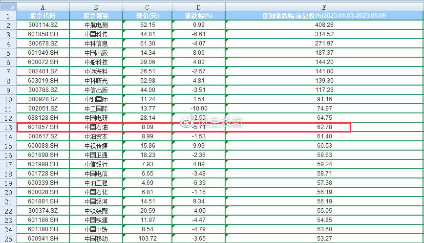
Task: Select cell 中信银行
Action: tap(96, 164)
